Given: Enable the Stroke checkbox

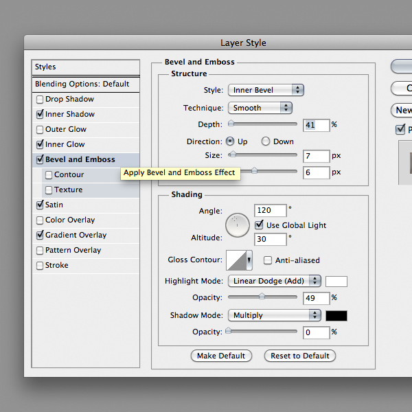Looking at the screenshot, I should (40, 266).
